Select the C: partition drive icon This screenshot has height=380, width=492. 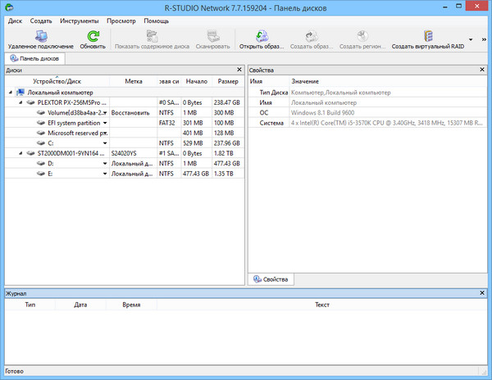click(39, 142)
